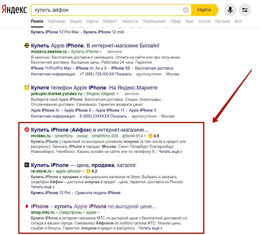This screenshot has width=260, height=235.
Task: Expand dropdown arrow next to mvideo.ru URL
Action: (145, 136)
